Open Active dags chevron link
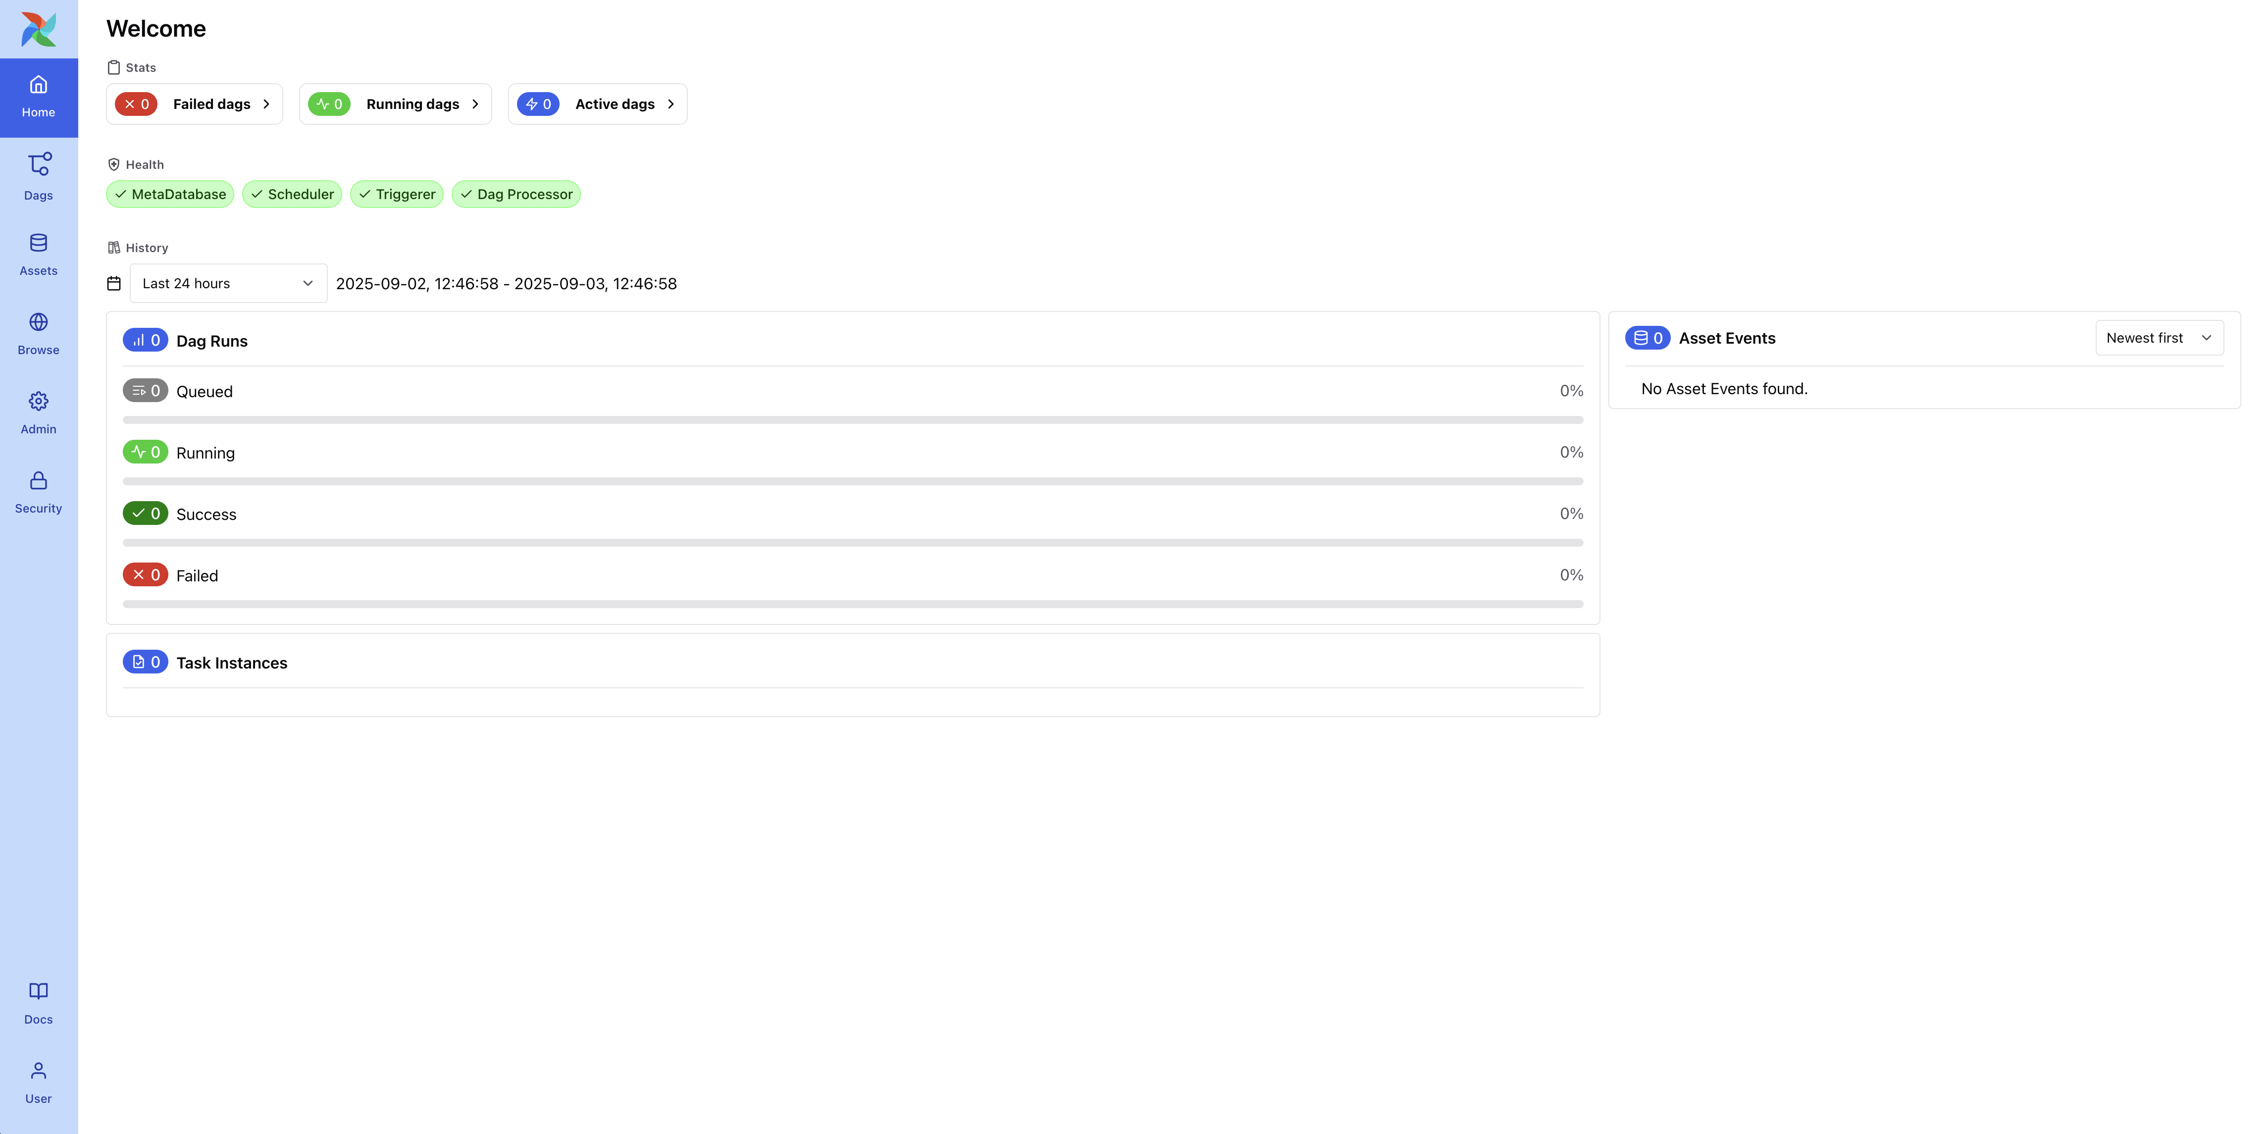Viewport: 2266px width, 1134px height. coord(670,104)
